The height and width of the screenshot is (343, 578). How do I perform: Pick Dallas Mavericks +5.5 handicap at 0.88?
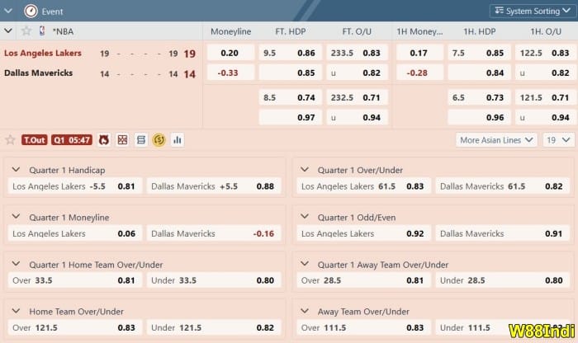(213, 186)
